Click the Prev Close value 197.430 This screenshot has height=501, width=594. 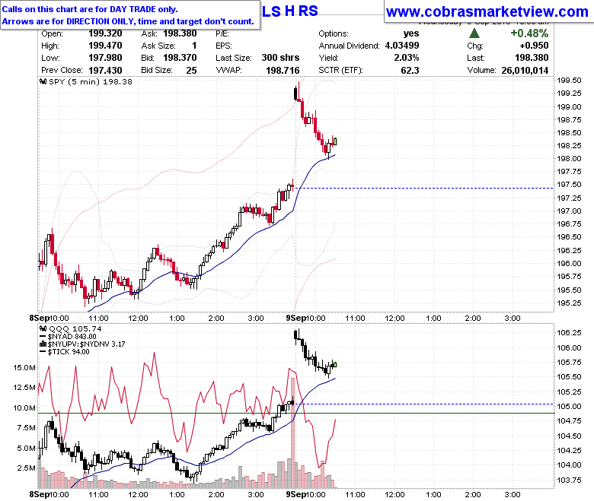click(x=105, y=71)
